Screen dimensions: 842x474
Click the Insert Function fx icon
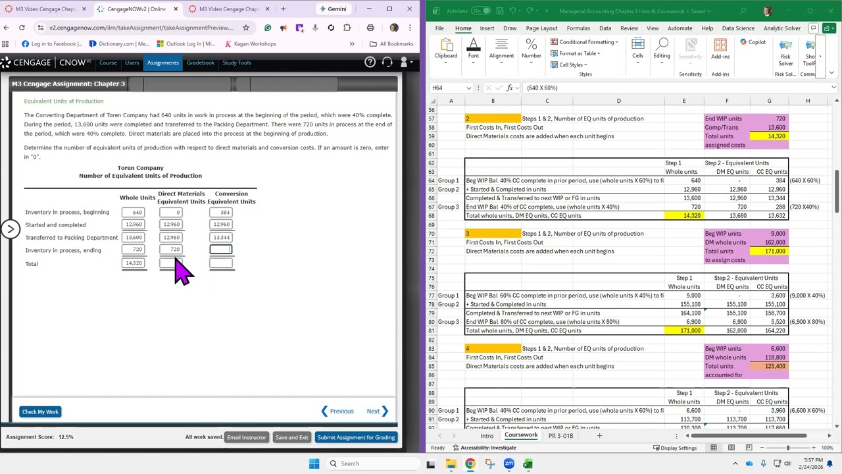[x=511, y=88]
